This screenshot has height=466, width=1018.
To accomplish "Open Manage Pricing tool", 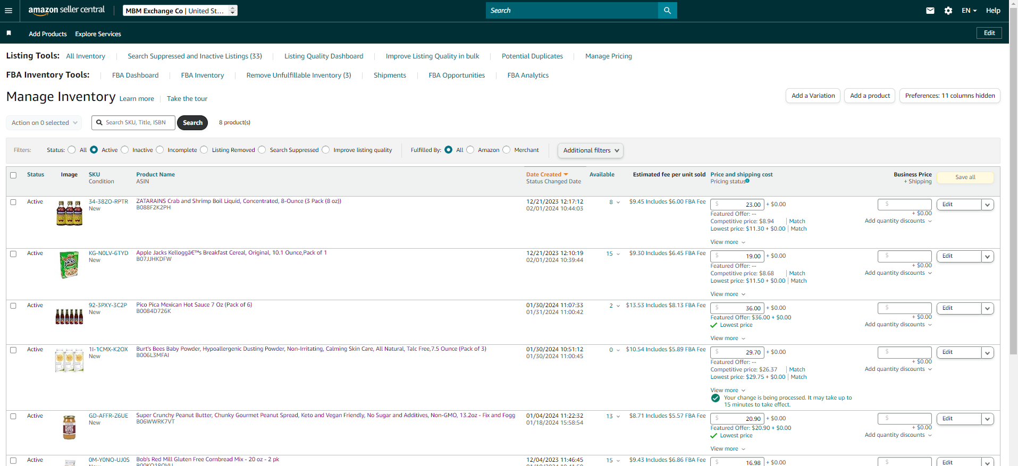I will pyautogui.click(x=609, y=56).
